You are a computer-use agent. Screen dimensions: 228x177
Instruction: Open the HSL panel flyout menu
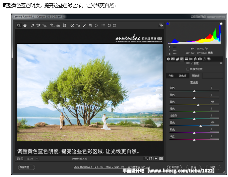[x=221, y=63]
